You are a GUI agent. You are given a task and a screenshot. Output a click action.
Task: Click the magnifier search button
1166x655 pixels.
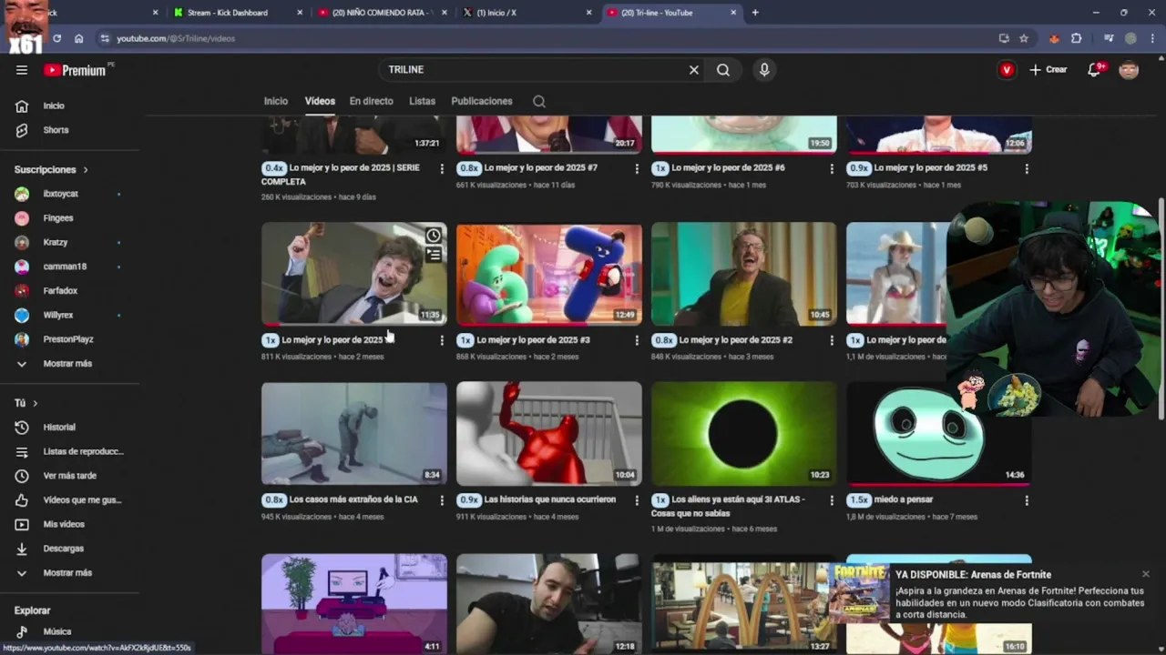[723, 70]
